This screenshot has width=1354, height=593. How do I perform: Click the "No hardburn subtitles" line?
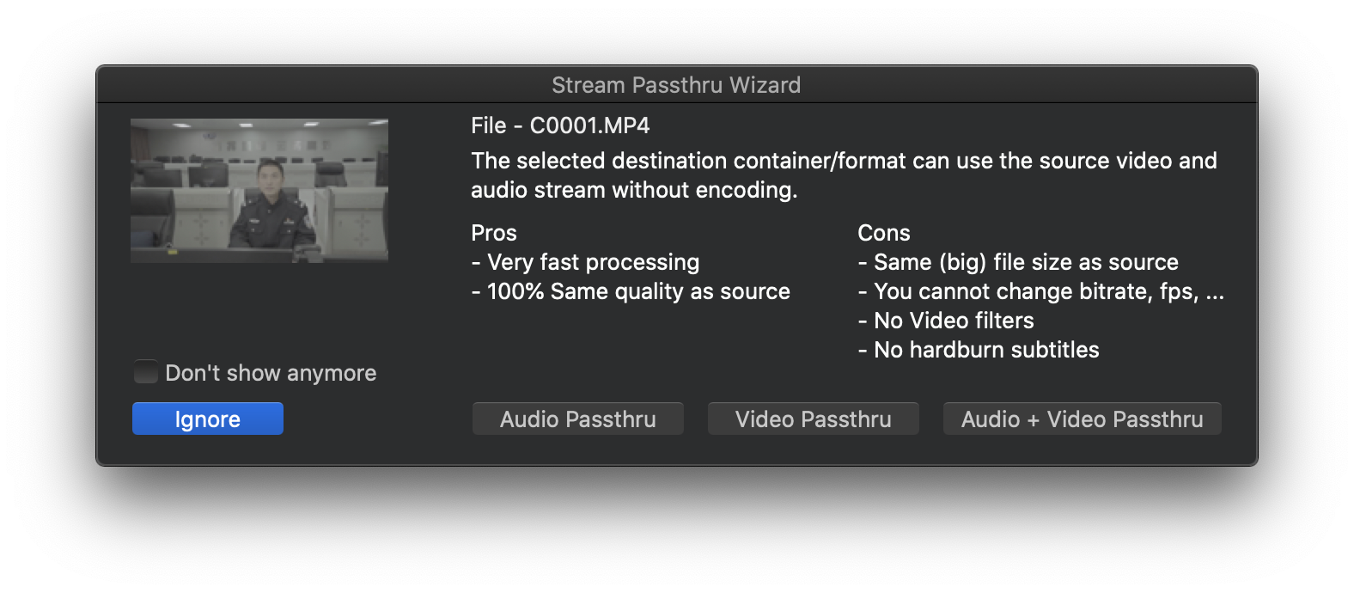[985, 350]
